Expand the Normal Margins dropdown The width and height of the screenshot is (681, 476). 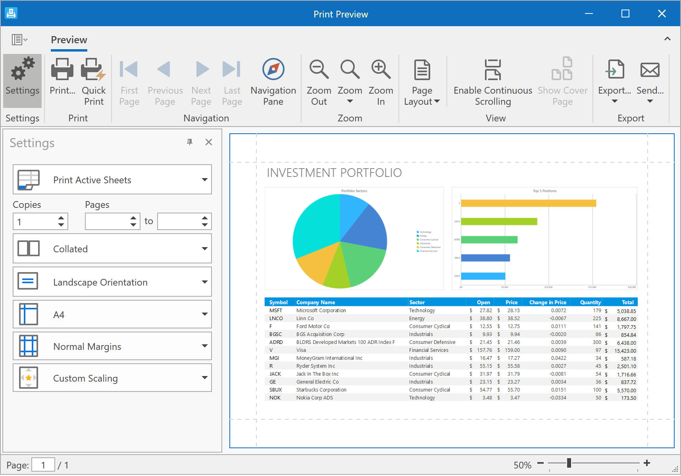[204, 346]
